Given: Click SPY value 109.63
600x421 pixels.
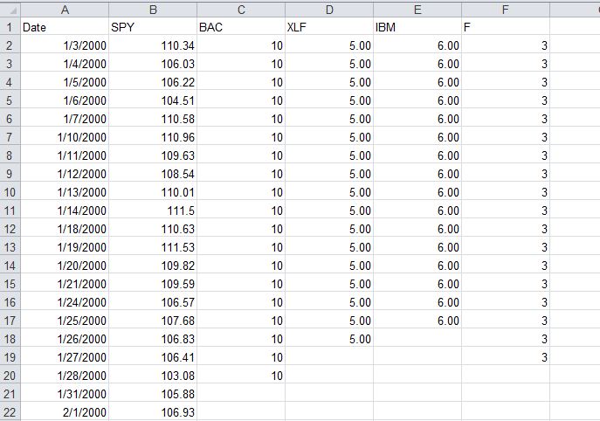Looking at the screenshot, I should tap(153, 155).
